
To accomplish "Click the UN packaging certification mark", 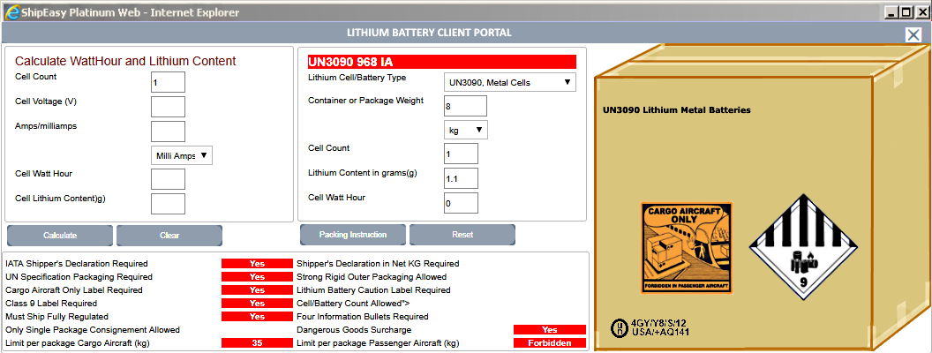I will (x=618, y=327).
